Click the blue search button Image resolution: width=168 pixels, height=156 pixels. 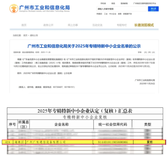coord(153,9)
